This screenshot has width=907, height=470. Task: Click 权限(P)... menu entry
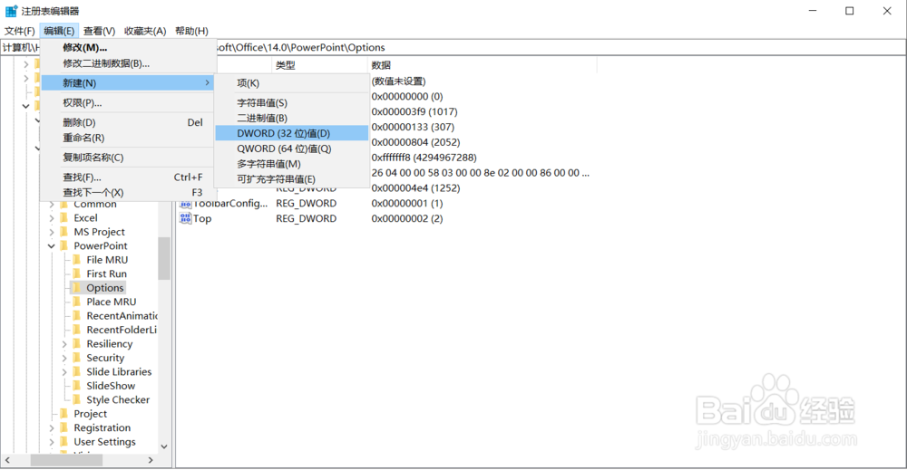pos(127,102)
